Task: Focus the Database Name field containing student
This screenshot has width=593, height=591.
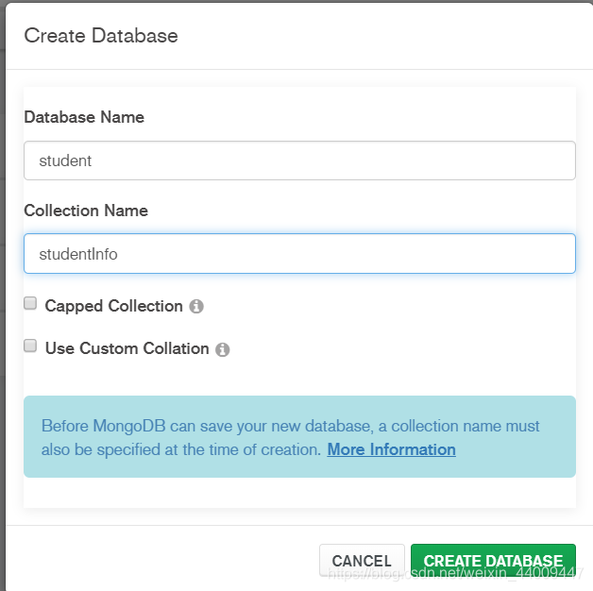Action: (299, 160)
